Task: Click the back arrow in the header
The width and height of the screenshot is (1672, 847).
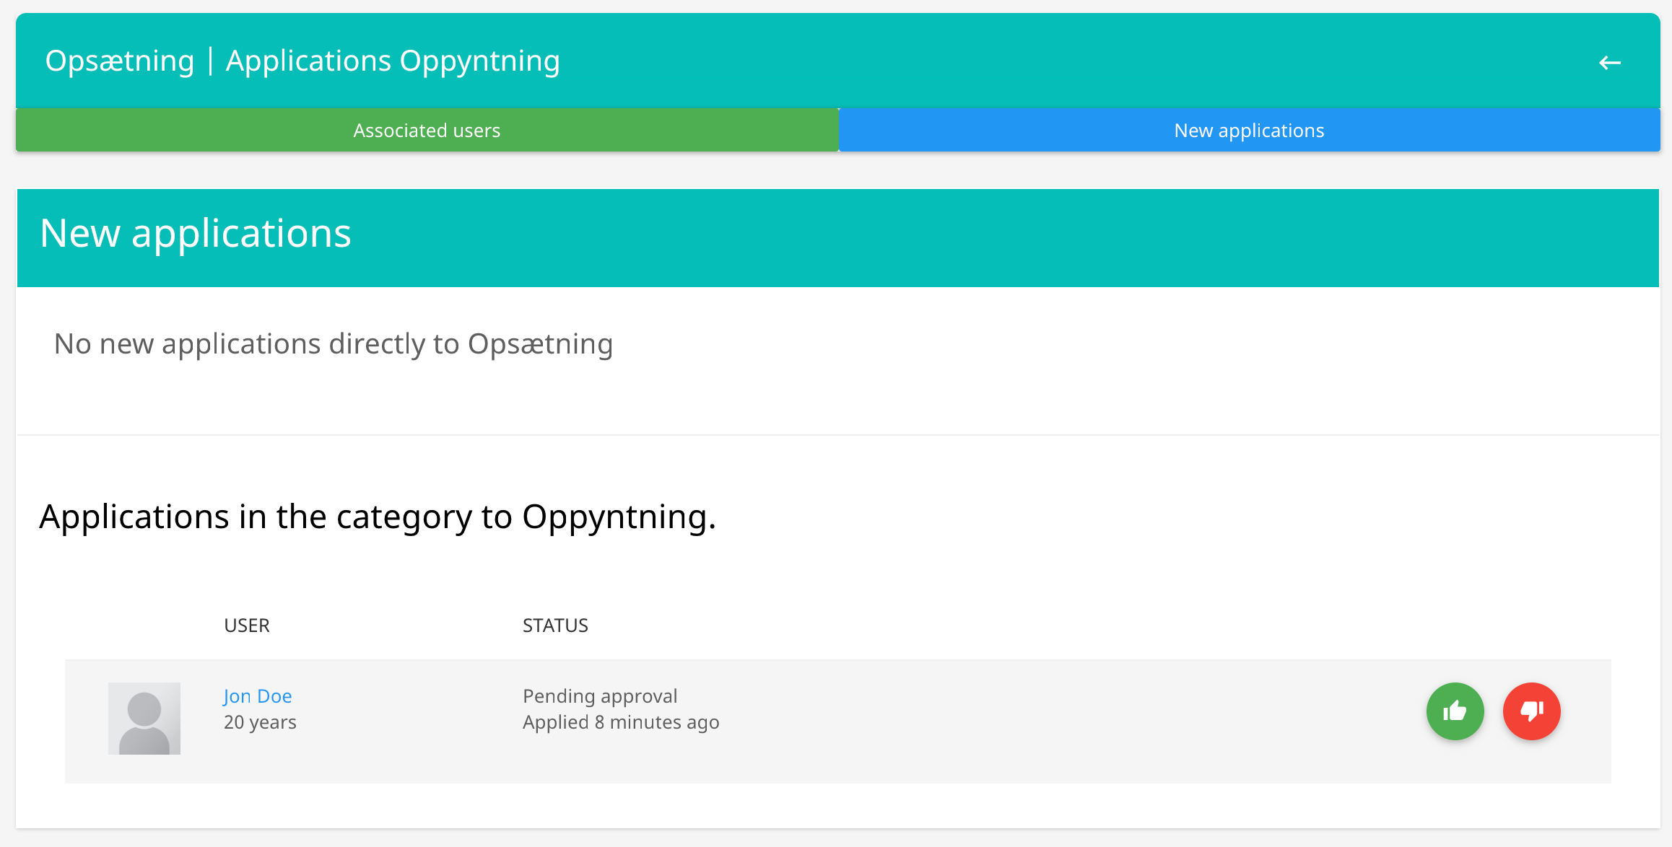Action: pyautogui.click(x=1609, y=63)
